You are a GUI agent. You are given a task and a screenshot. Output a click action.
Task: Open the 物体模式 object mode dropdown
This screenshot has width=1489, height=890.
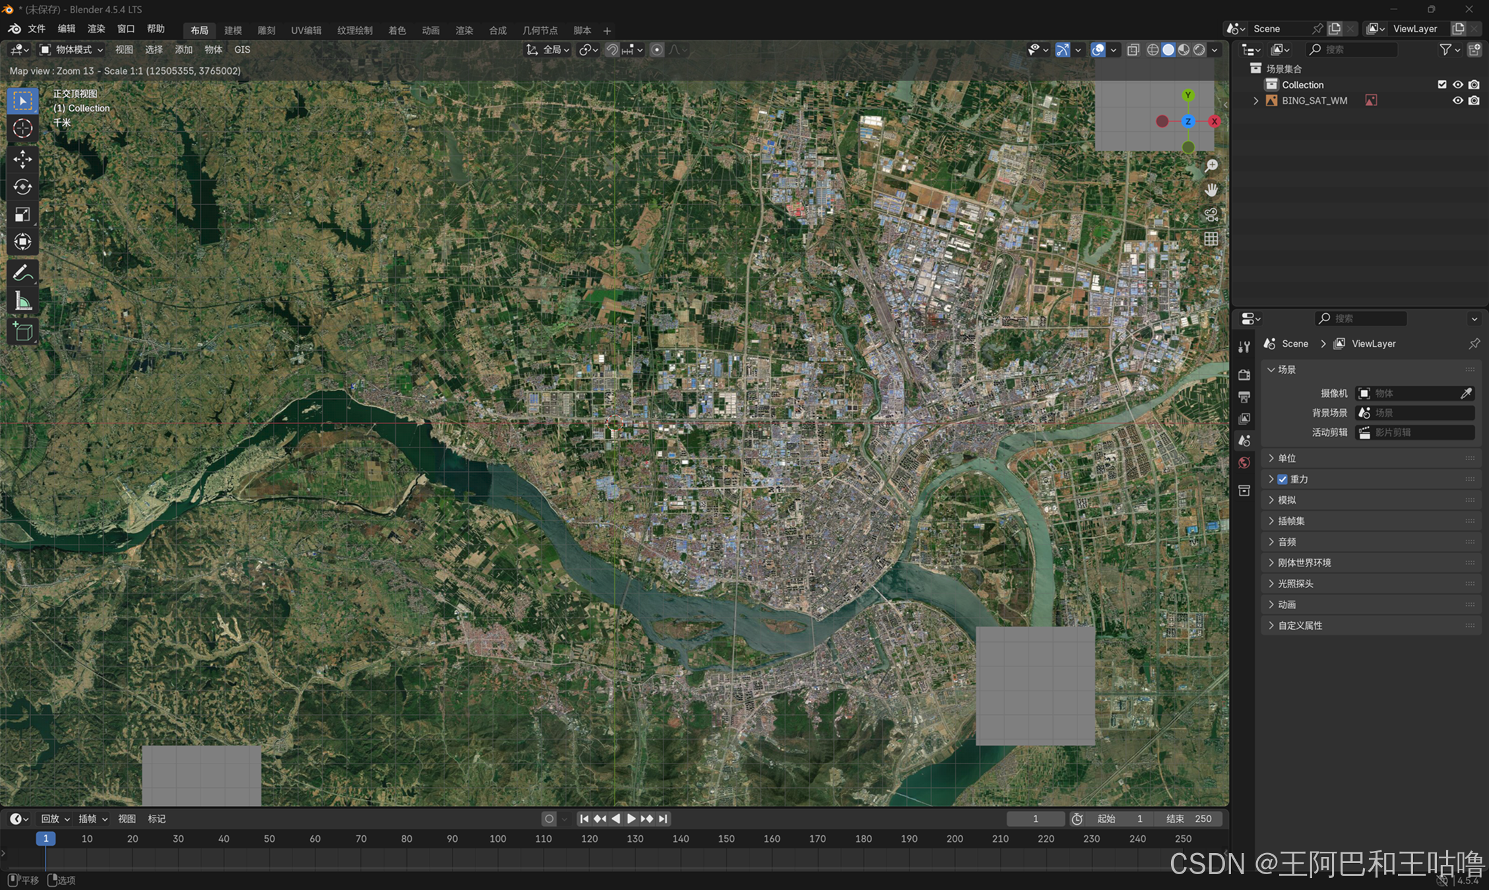click(71, 49)
